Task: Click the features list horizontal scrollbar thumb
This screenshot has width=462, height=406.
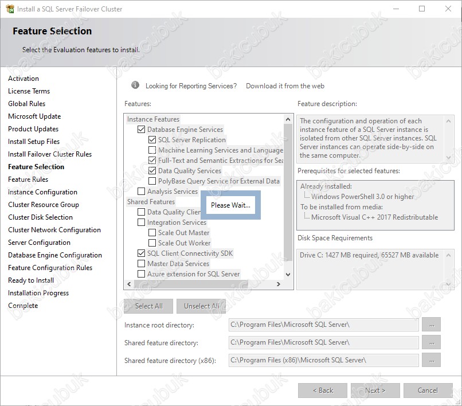Action: click(x=191, y=284)
